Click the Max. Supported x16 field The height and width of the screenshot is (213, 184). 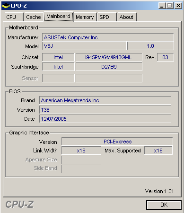pyautogui.click(x=158, y=151)
